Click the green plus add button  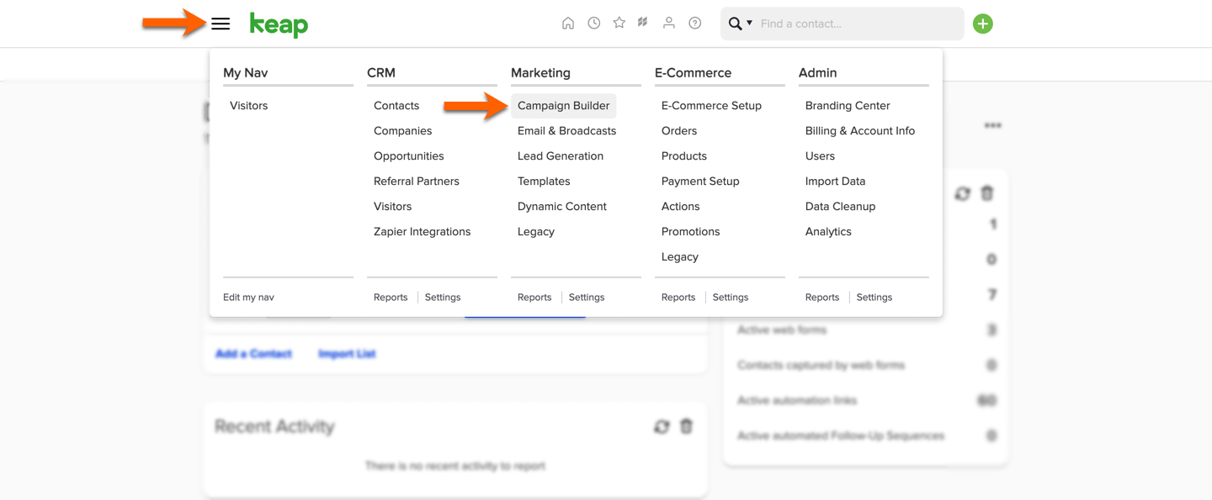tap(982, 24)
